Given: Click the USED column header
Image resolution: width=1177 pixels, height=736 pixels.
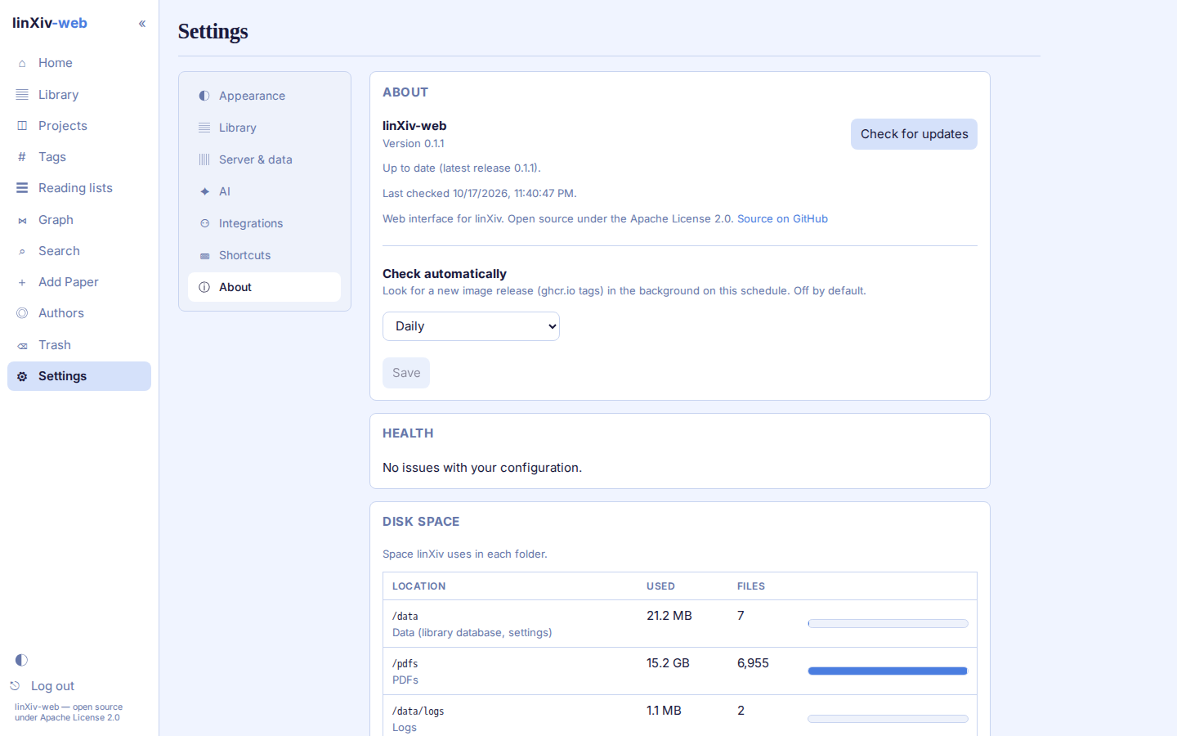Looking at the screenshot, I should pos(660,586).
